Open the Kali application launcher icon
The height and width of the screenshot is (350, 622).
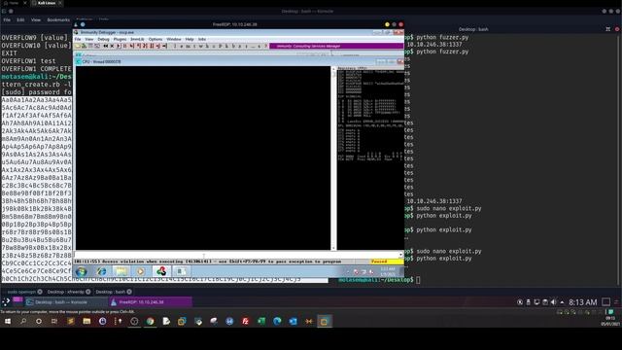(6, 302)
